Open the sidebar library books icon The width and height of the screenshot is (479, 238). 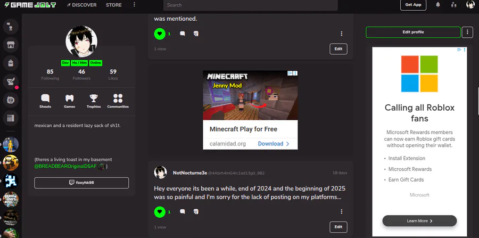point(11,118)
